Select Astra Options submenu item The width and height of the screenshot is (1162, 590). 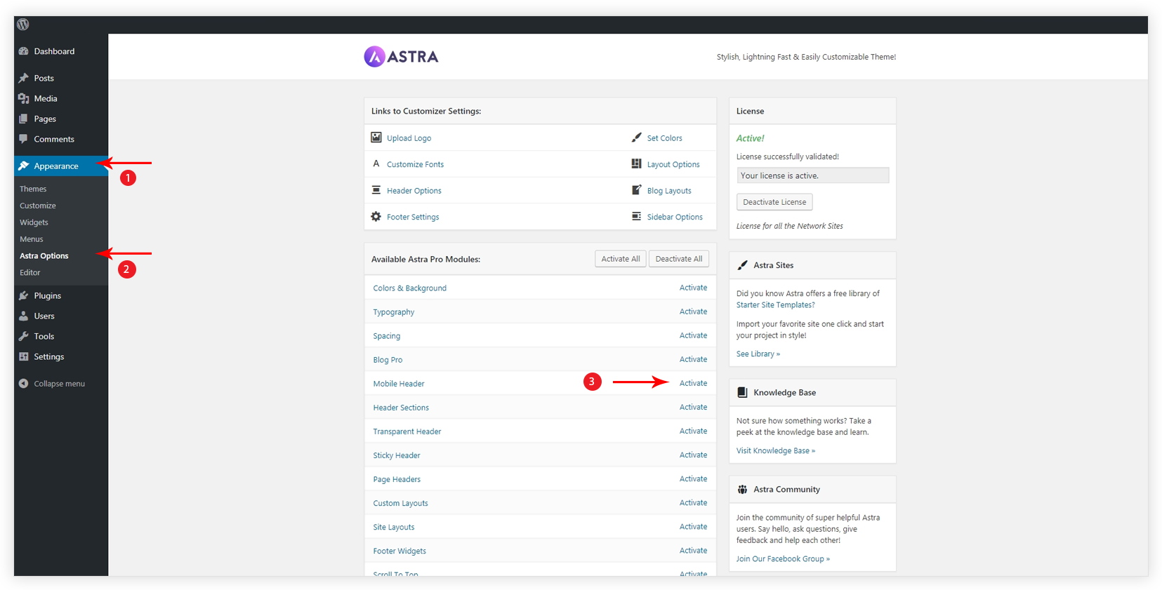[44, 256]
